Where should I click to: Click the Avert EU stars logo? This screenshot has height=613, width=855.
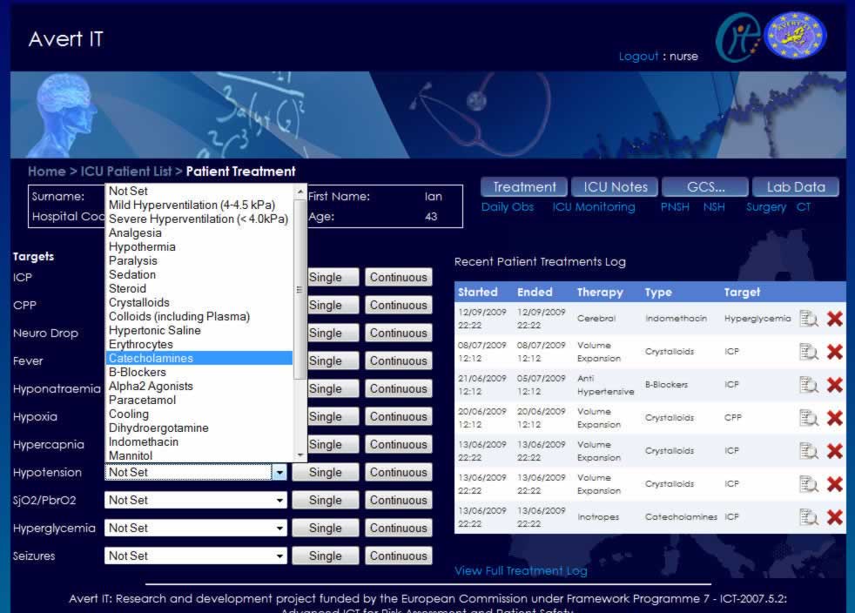pos(796,36)
